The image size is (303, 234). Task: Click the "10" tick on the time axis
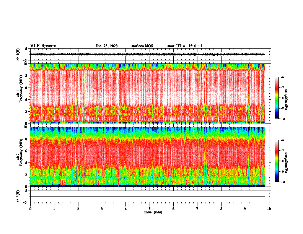[x=269, y=209]
